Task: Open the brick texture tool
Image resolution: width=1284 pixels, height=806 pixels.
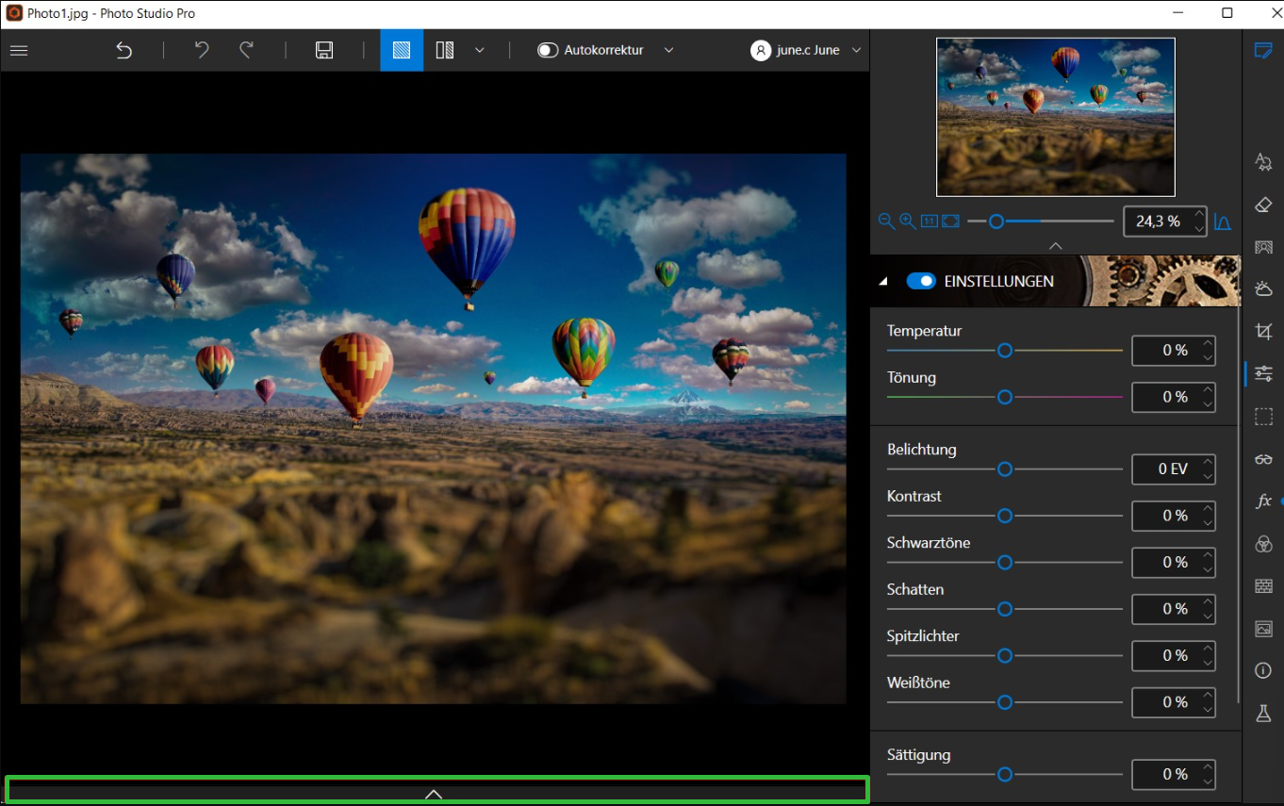Action: click(1263, 586)
